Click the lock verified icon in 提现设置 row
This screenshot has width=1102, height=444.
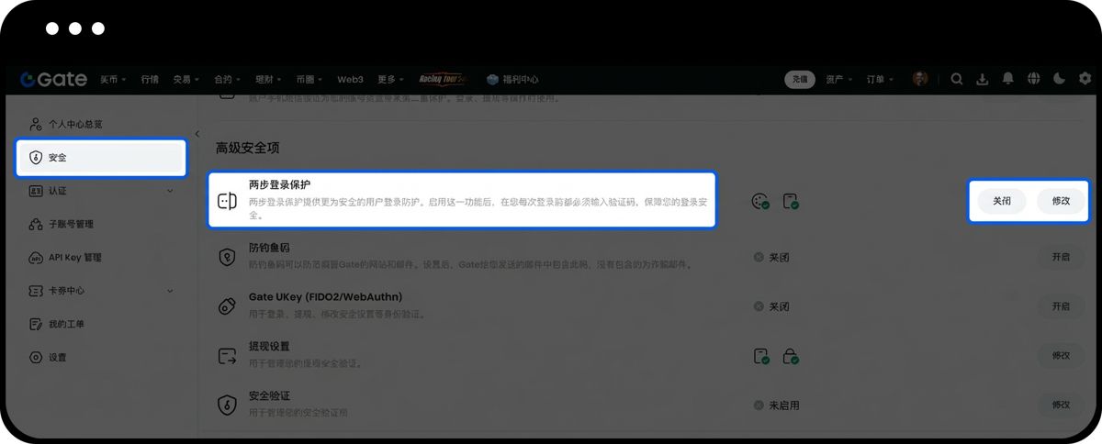[791, 355]
